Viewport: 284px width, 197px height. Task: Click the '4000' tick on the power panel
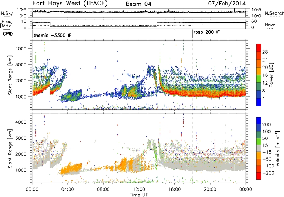21,49
